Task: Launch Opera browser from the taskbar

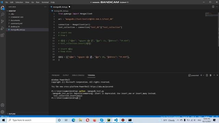Action: (88, 120)
